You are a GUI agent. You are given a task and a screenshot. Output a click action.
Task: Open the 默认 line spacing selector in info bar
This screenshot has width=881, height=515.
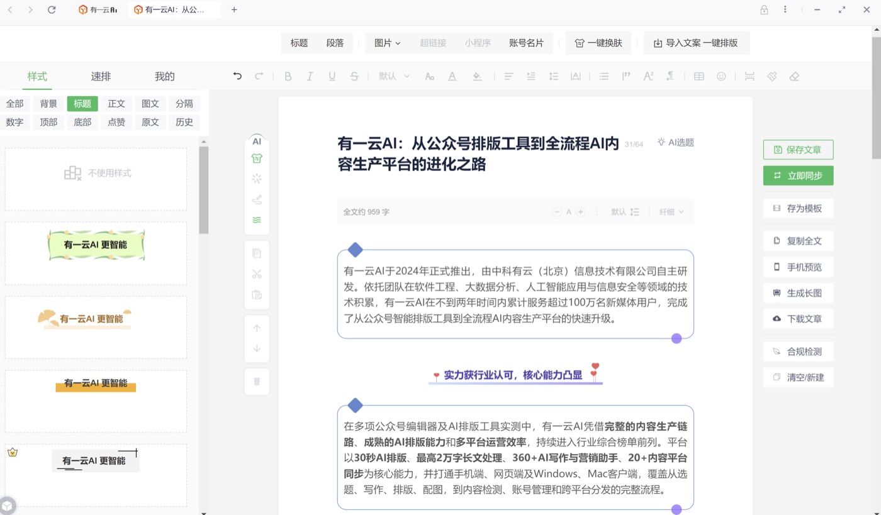[625, 212]
